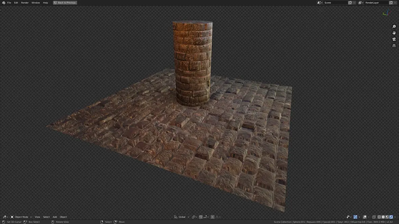
Task: Click the Scene name field
Action: 335,3
